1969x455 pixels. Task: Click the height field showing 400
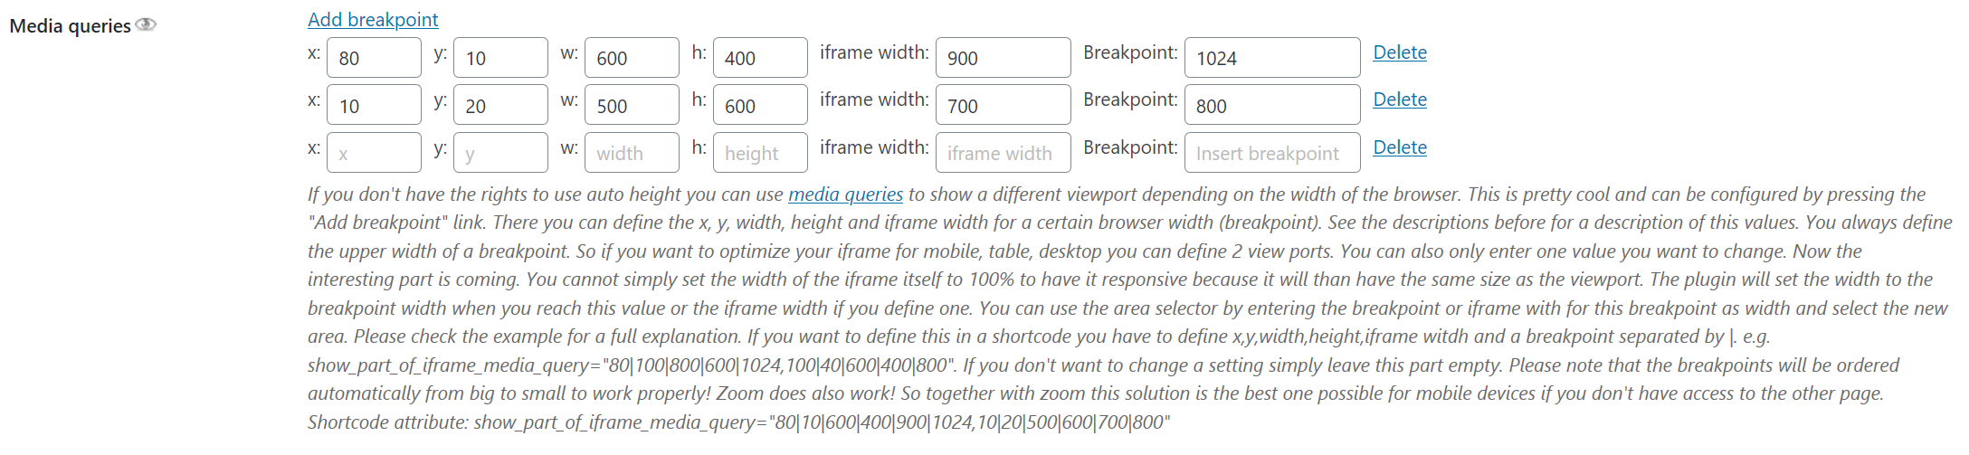coord(760,57)
